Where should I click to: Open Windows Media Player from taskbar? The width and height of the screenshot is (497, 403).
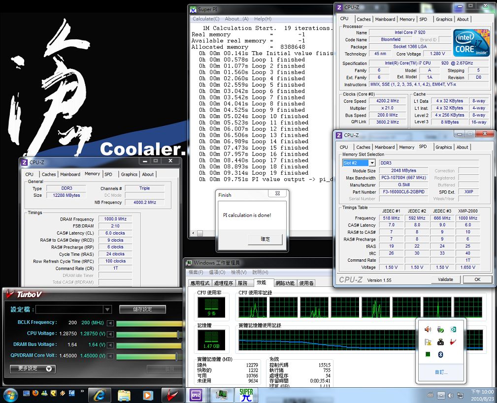(148, 395)
